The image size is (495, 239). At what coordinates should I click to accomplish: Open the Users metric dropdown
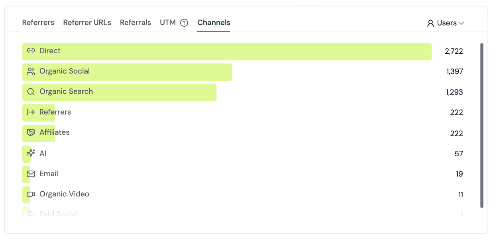(x=446, y=23)
